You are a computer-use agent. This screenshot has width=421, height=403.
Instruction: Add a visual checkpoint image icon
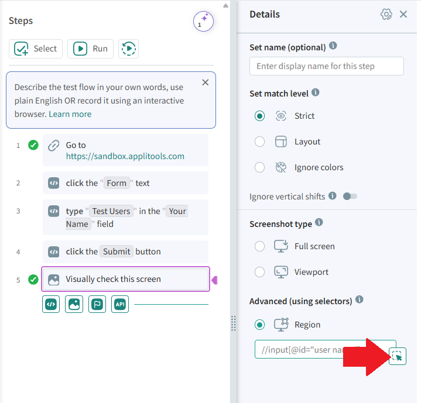point(74,304)
